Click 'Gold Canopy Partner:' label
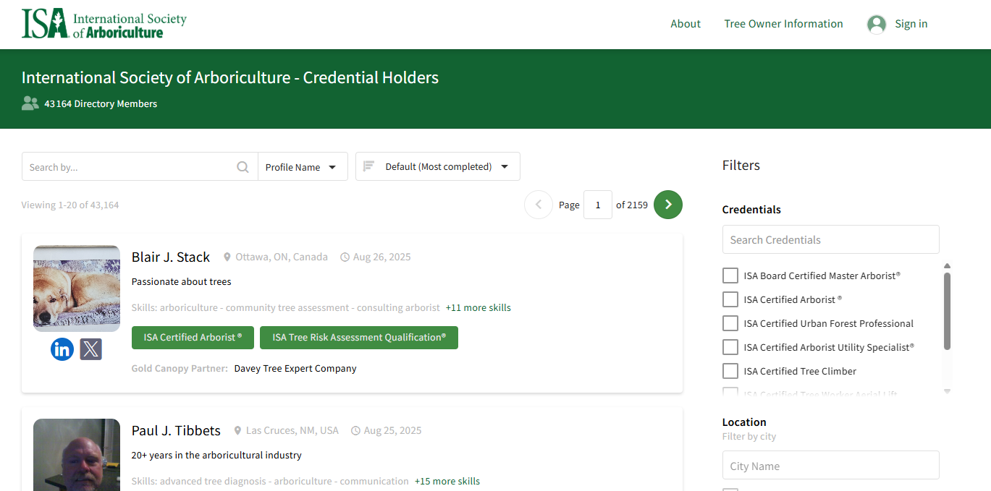Screen dimensions: 991x491 coord(180,368)
